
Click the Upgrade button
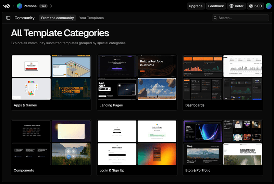196,6
